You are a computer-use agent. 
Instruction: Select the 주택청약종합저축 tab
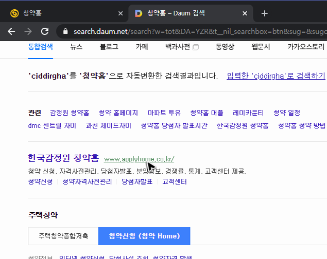63,236
